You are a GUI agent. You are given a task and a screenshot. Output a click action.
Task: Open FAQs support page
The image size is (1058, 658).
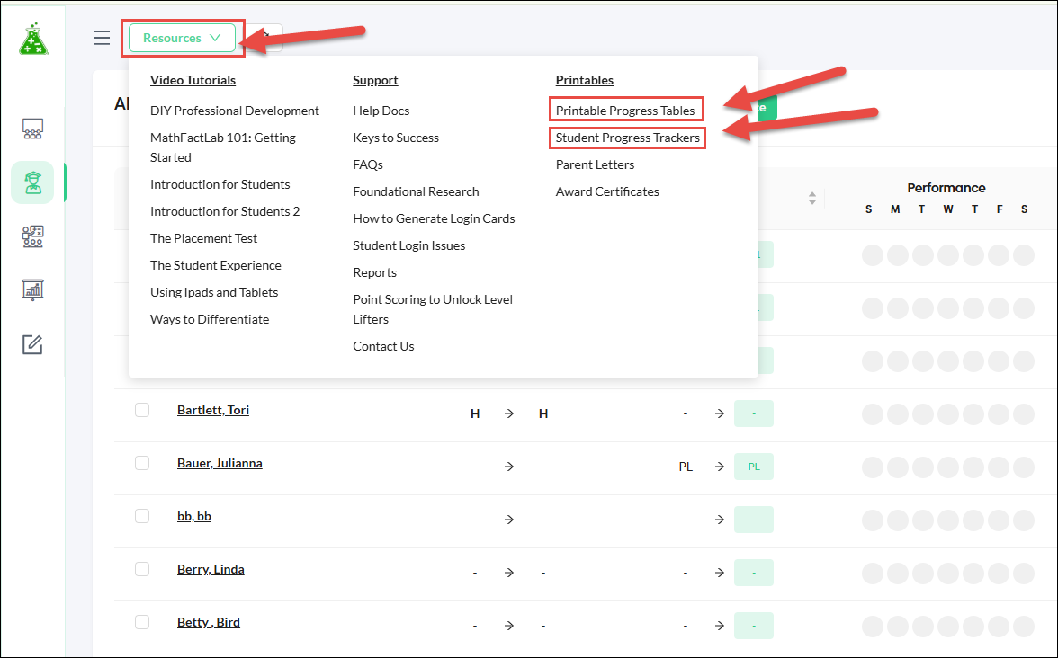[368, 164]
